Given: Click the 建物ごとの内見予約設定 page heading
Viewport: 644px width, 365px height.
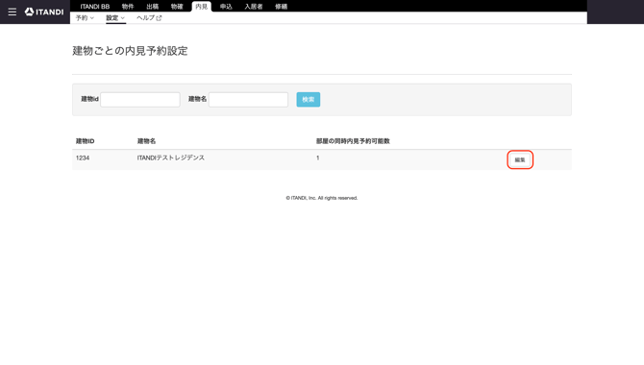Looking at the screenshot, I should pos(130,51).
